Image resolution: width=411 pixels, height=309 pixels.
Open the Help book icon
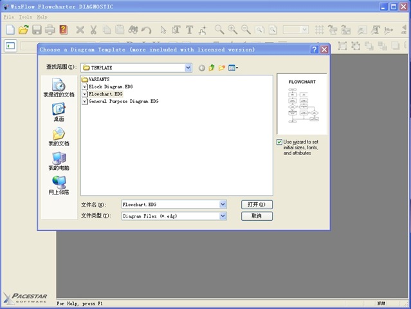tap(63, 30)
